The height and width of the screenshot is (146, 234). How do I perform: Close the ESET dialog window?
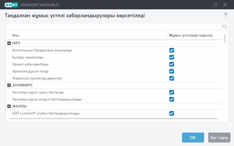[x=225, y=5]
